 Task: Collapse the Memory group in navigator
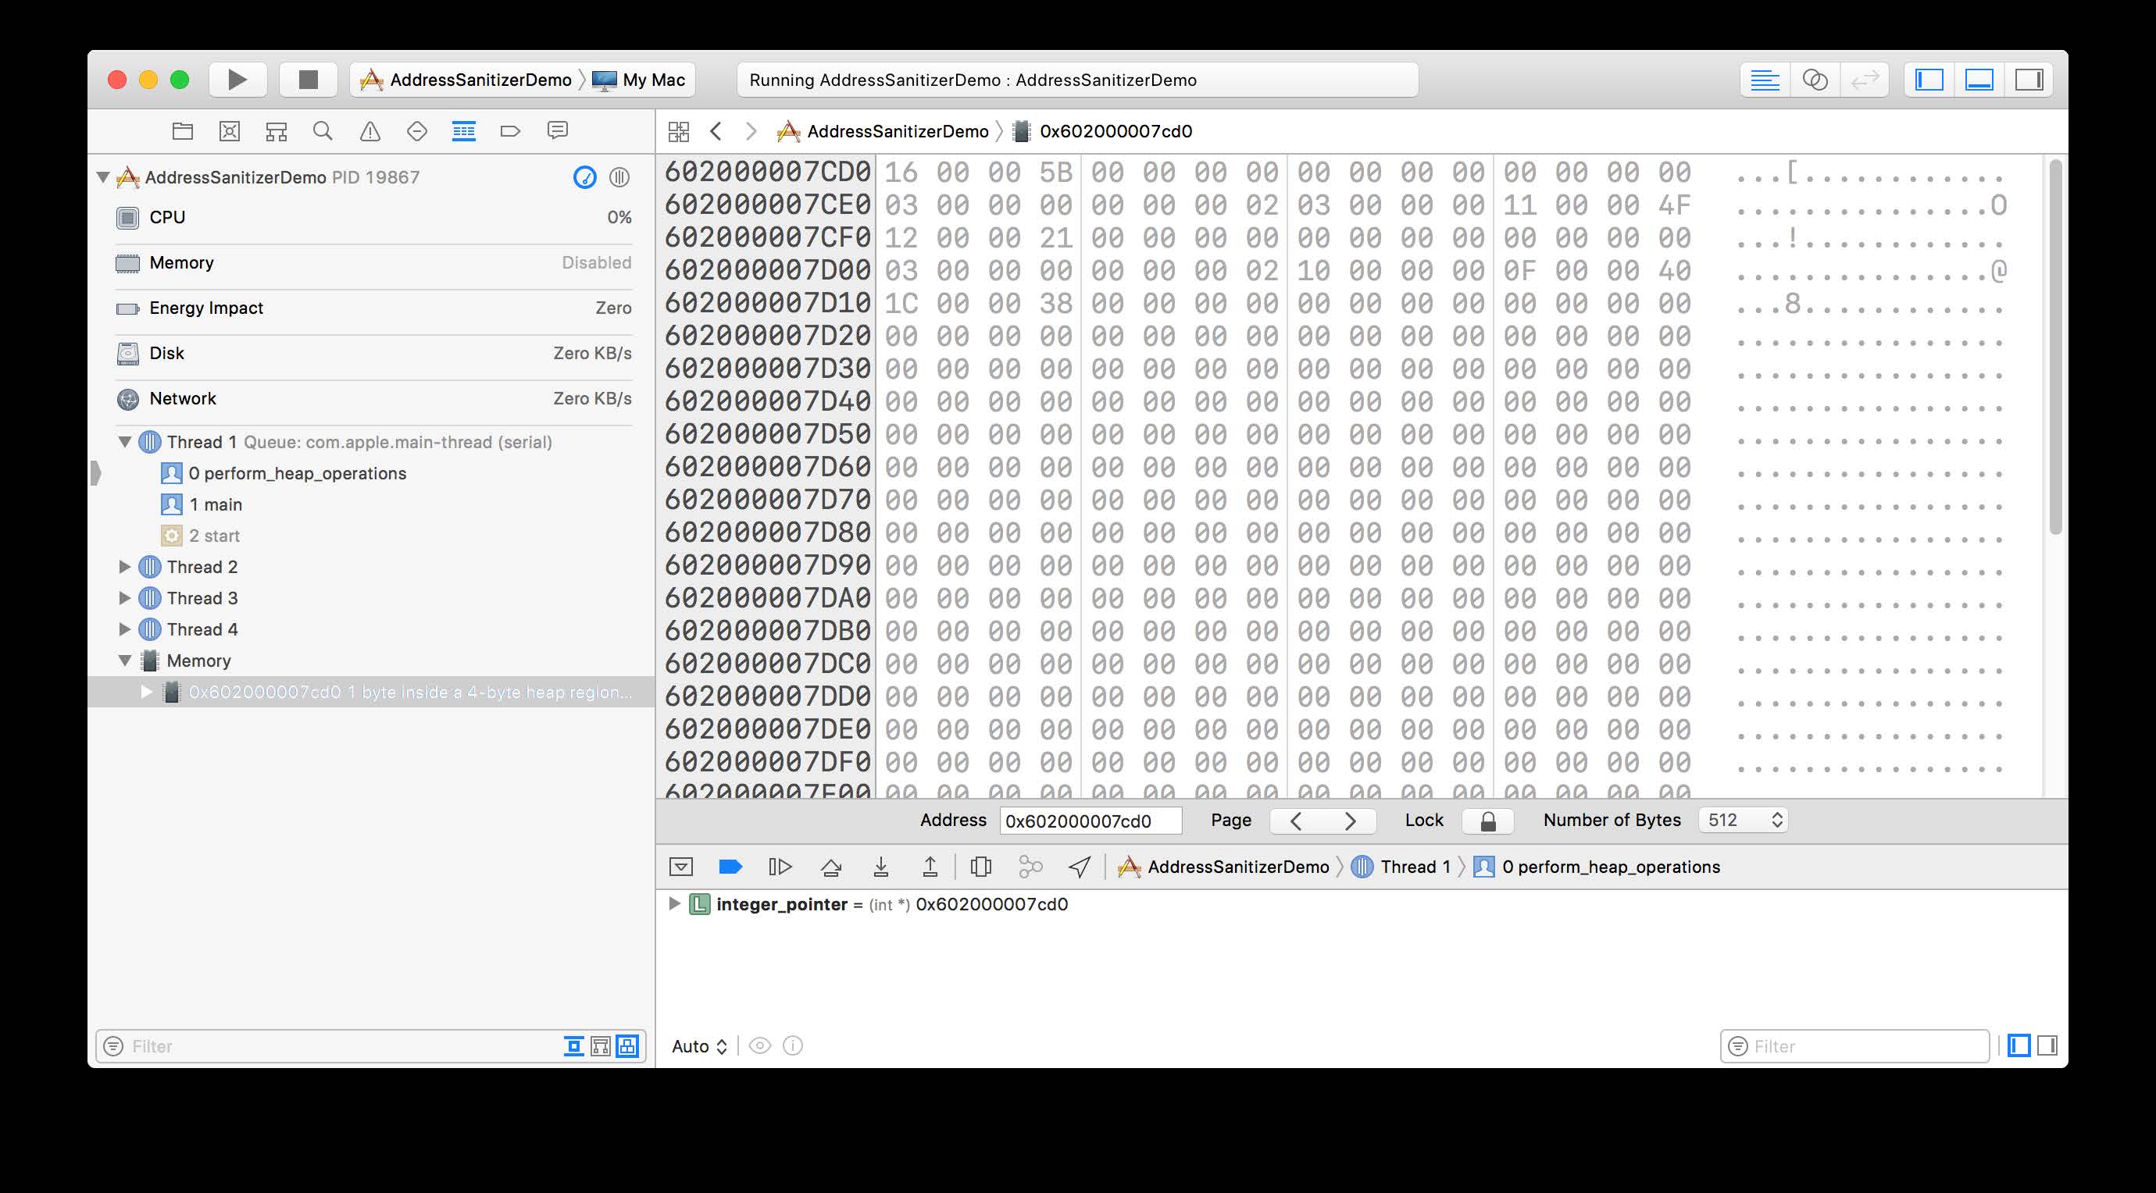point(125,661)
